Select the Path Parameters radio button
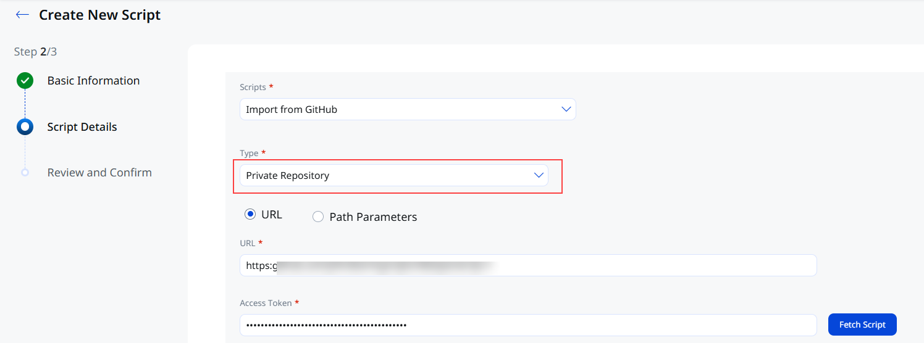924x343 pixels. [318, 217]
